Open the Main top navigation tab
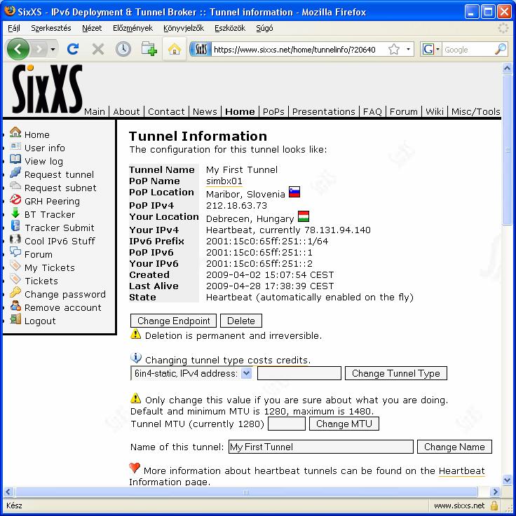Image resolution: width=516 pixels, height=516 pixels. pyautogui.click(x=95, y=112)
